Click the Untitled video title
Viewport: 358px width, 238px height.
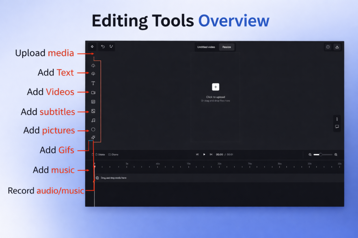(x=206, y=47)
